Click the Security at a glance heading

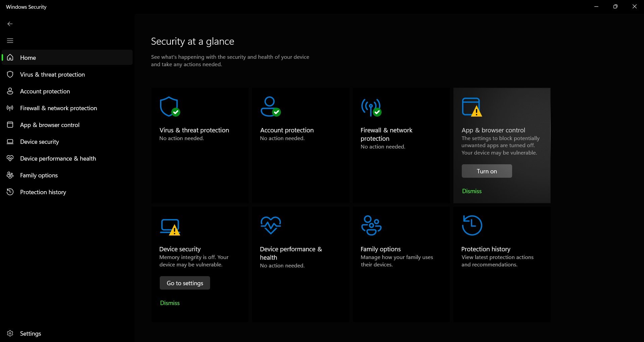[x=192, y=41]
